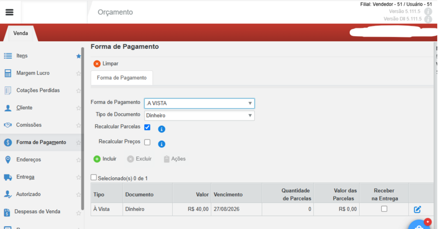Check Receber na Entrega for Dinheiro row
This screenshot has height=229, width=440.
(384, 209)
